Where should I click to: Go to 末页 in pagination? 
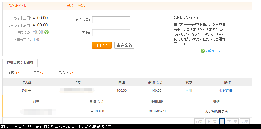pos(245,122)
